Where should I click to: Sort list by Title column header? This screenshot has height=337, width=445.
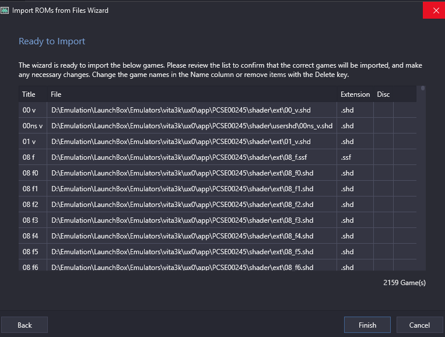[x=29, y=94]
